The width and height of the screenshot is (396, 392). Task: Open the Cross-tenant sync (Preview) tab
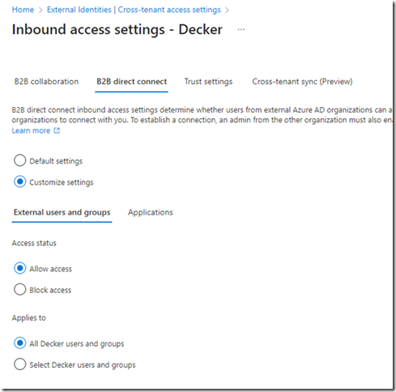click(x=302, y=82)
